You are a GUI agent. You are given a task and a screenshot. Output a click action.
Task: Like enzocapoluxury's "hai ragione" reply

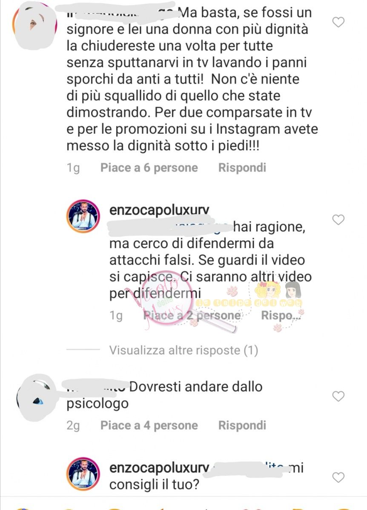[338, 220]
